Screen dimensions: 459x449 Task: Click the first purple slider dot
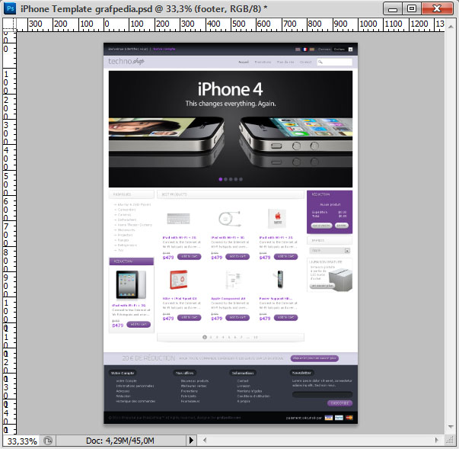[x=221, y=179]
